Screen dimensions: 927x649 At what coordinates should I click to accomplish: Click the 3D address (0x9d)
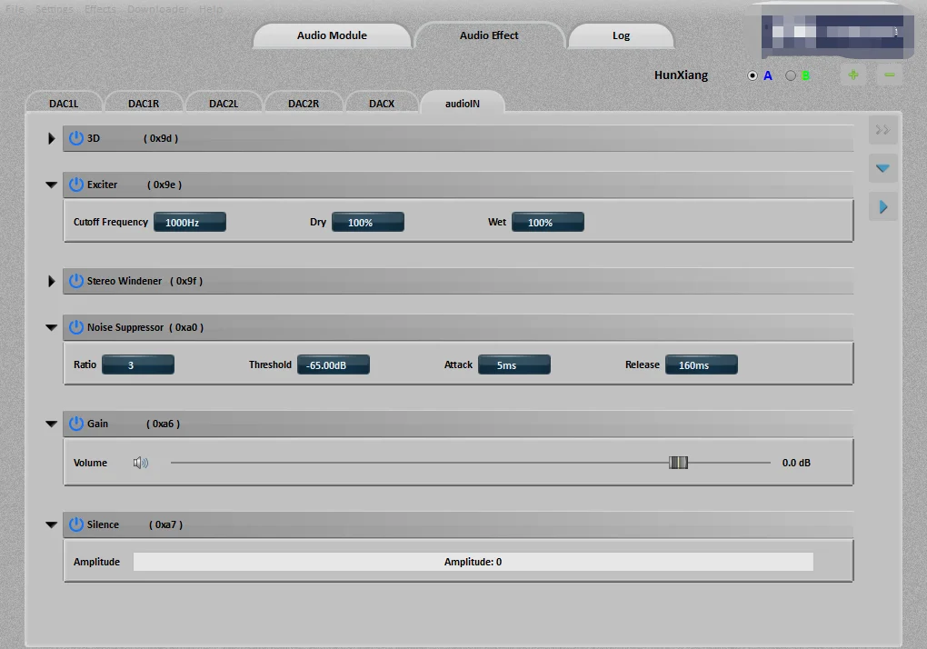coord(161,138)
